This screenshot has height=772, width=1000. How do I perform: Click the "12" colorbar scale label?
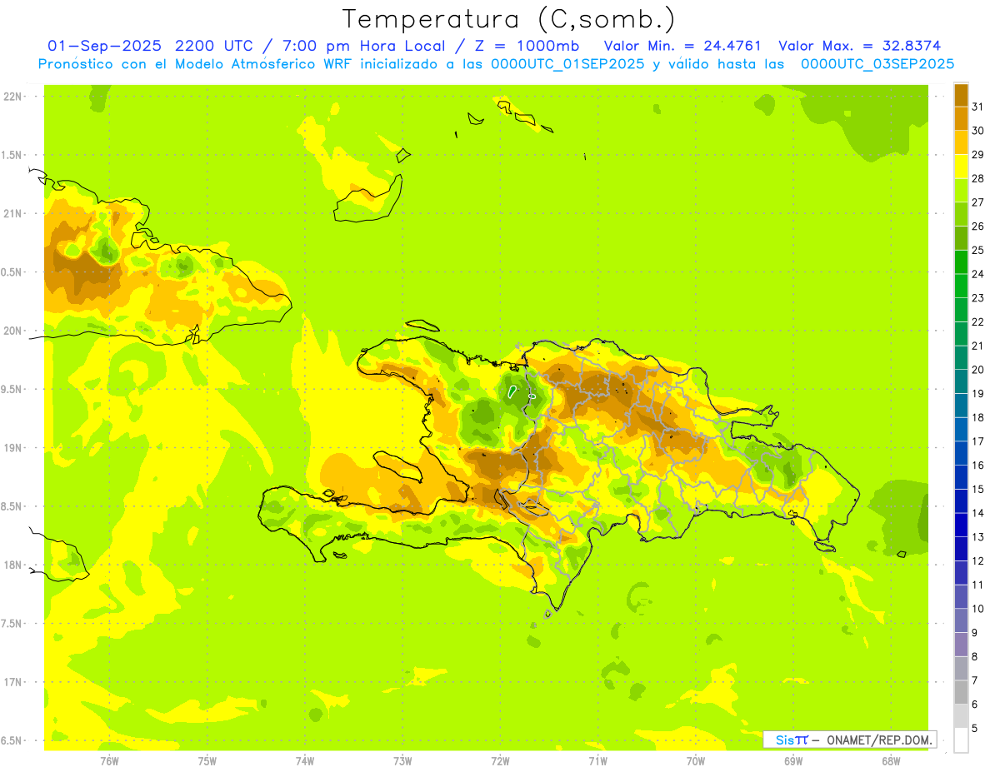pyautogui.click(x=978, y=560)
